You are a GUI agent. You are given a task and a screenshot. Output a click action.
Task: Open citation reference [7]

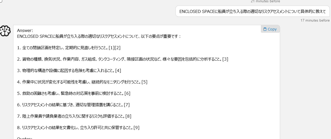pyautogui.click(x=127, y=105)
